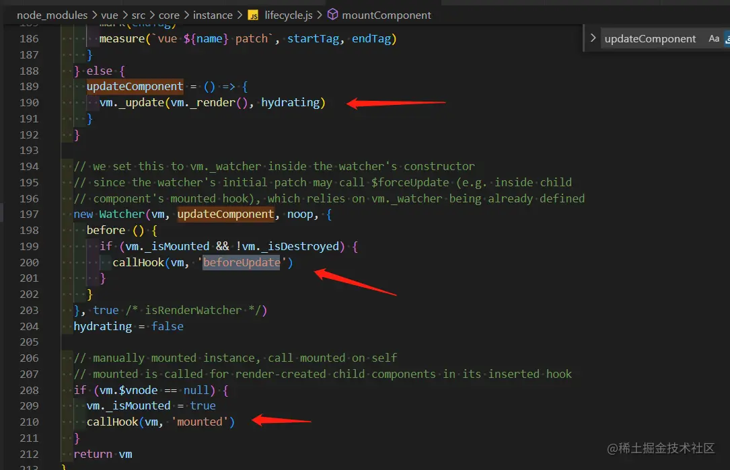Click 'startTag' argument on line 186
The width and height of the screenshot is (730, 470).
313,38
